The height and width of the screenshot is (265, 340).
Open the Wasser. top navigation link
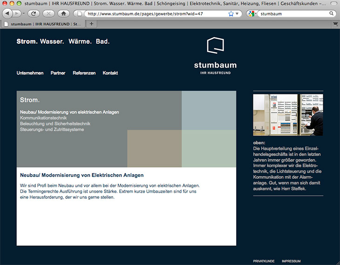(52, 41)
